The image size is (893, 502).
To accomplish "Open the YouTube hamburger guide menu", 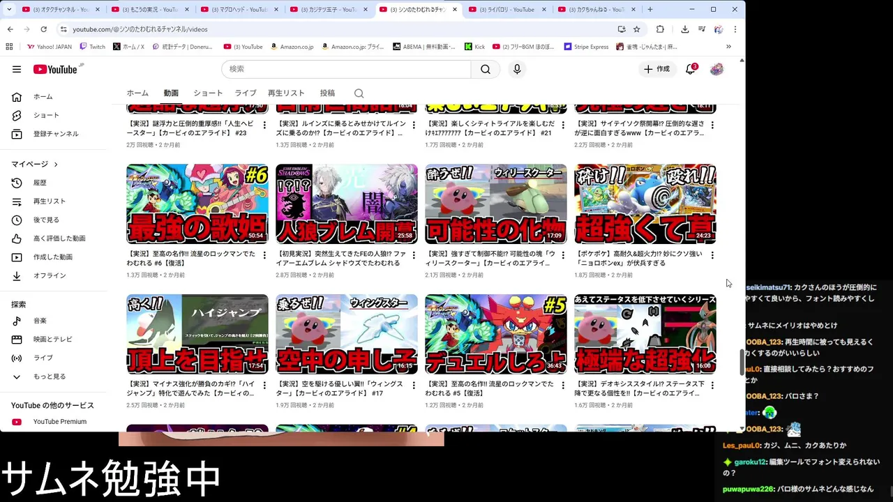I will tap(17, 69).
